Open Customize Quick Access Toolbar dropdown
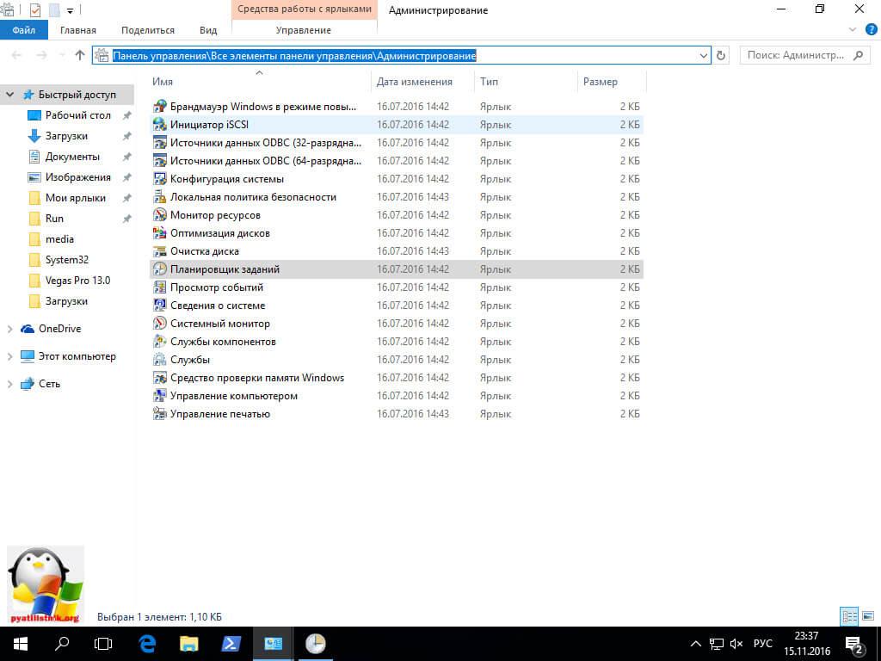The image size is (881, 661). [x=71, y=10]
